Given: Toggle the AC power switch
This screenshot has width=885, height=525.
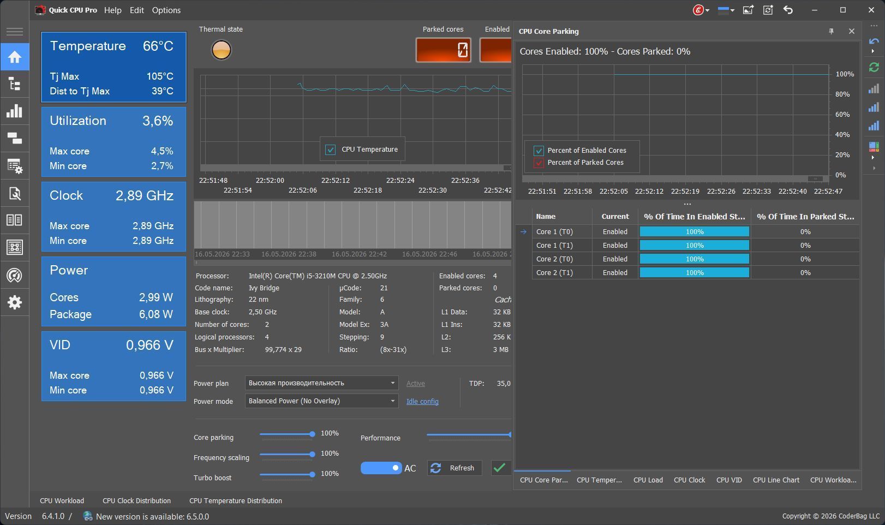Looking at the screenshot, I should coord(381,468).
